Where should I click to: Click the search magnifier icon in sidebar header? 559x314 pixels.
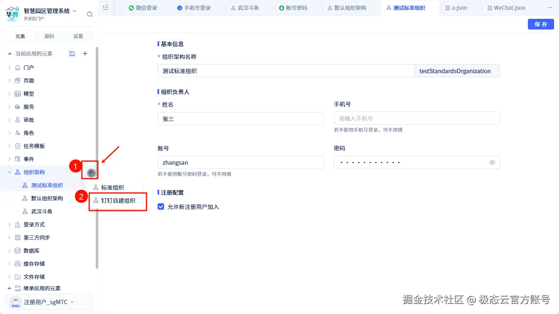point(90,14)
